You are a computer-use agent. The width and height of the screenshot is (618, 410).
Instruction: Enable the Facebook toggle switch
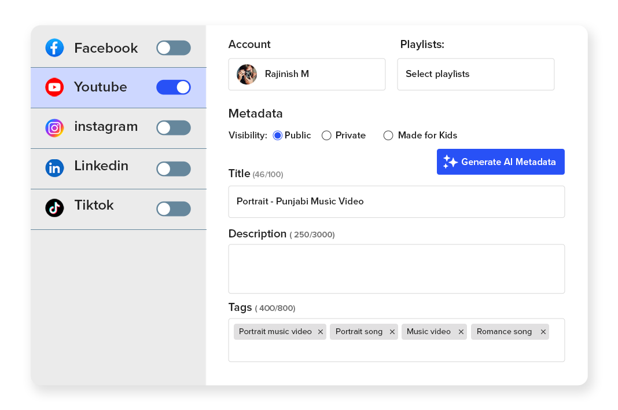(173, 48)
